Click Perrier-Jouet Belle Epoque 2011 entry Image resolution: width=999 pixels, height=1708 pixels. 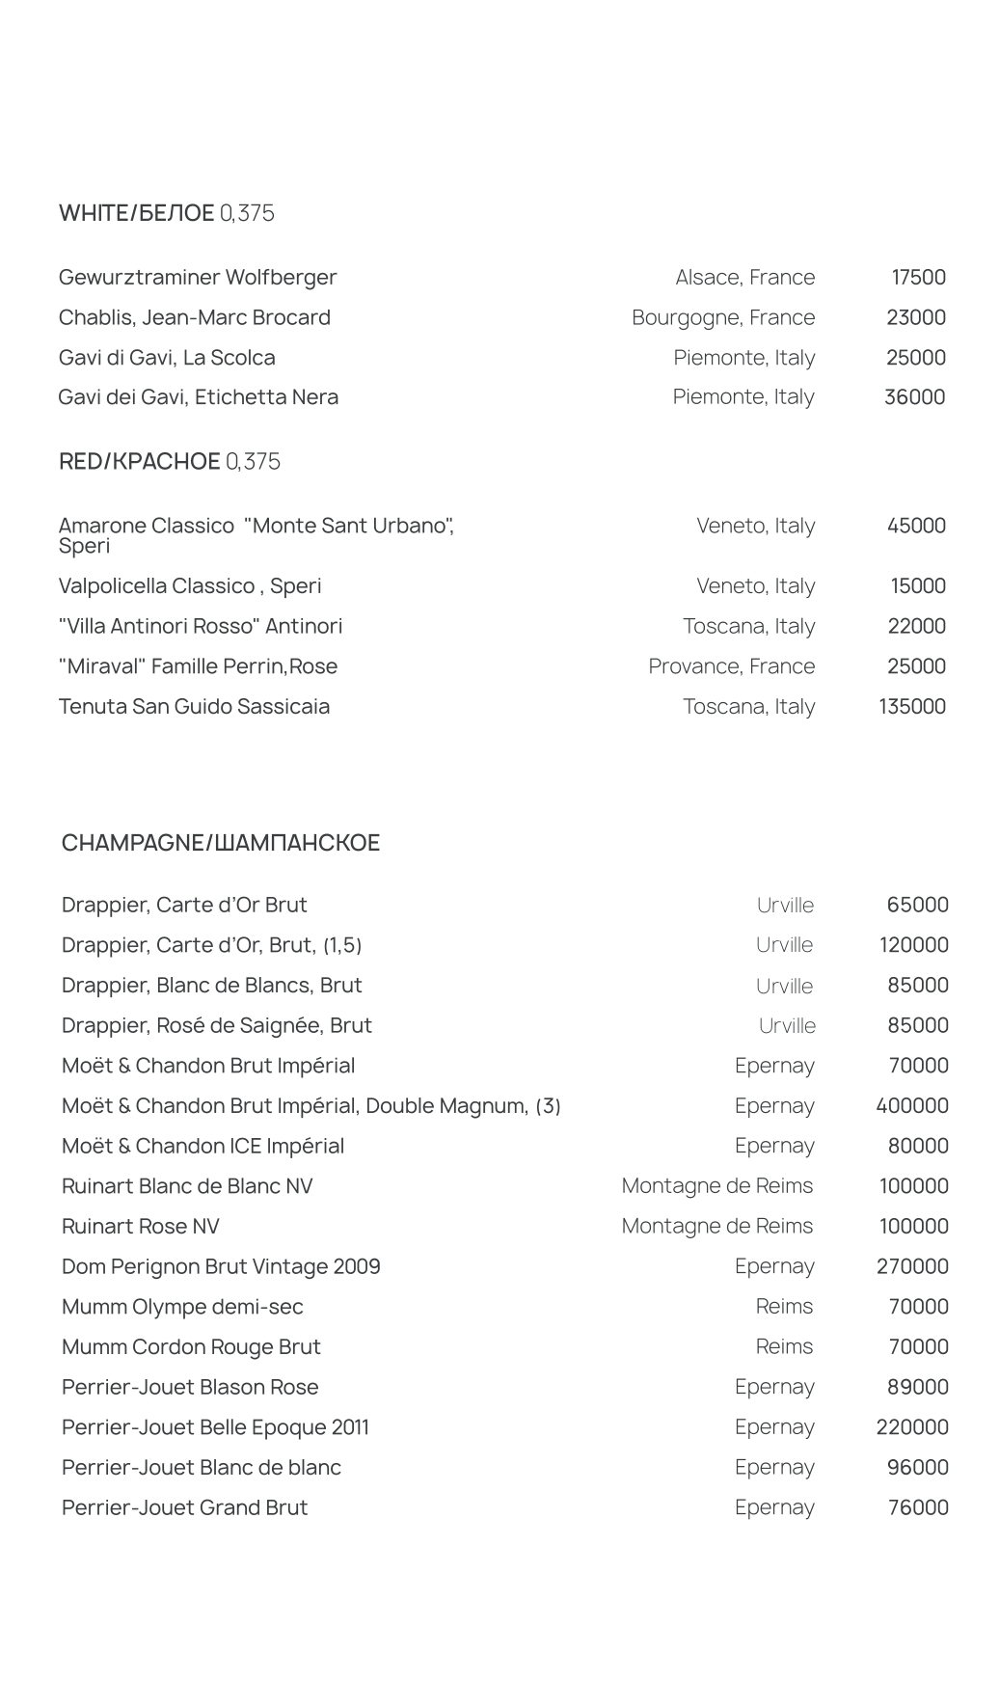coord(215,1427)
